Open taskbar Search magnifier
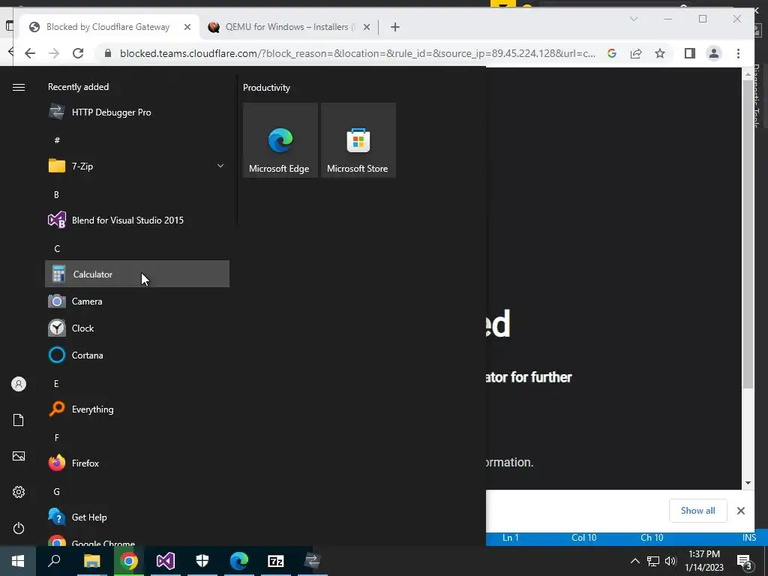This screenshot has height=576, width=768. 54,561
